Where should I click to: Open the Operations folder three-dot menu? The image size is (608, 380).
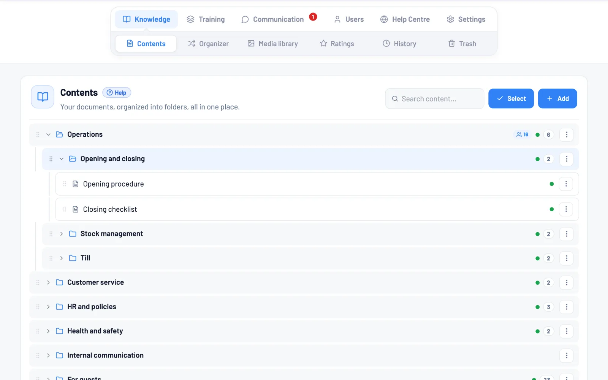click(x=566, y=135)
